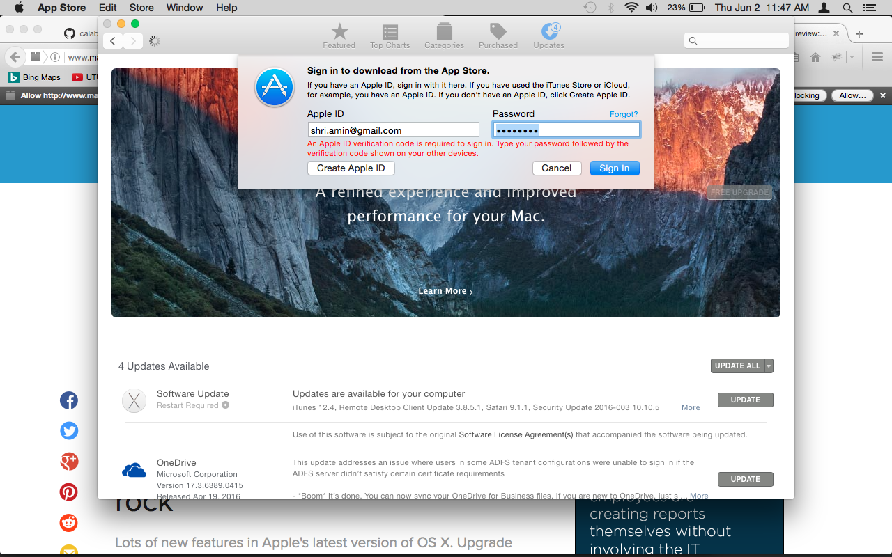This screenshot has width=892, height=557.
Task: Open a new browser tab
Action: pos(859,33)
